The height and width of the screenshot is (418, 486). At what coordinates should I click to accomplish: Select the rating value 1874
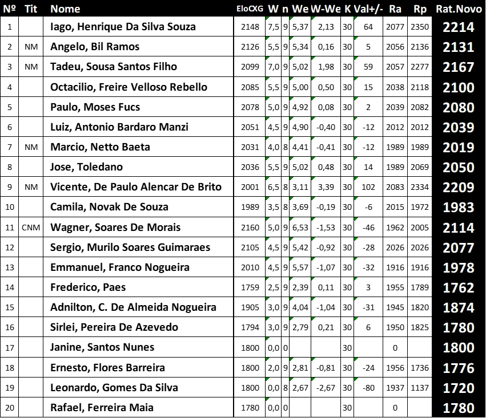tap(458, 308)
